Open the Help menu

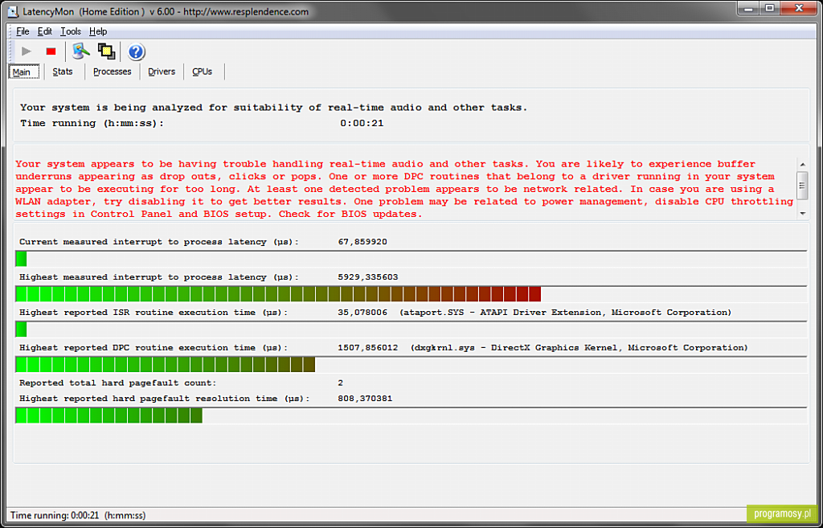(x=98, y=31)
